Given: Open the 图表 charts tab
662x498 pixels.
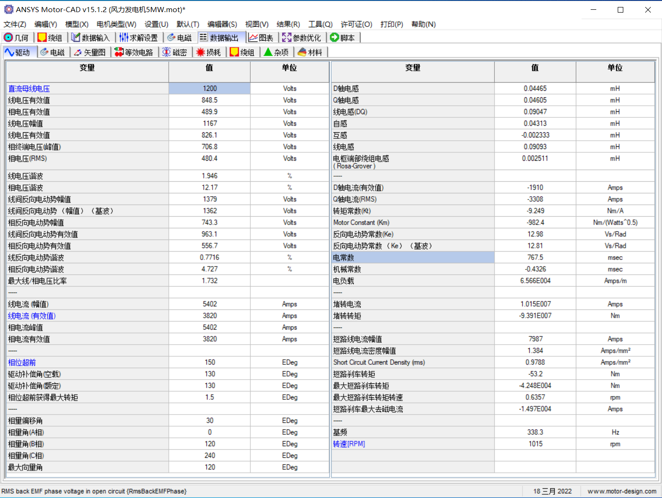Looking at the screenshot, I should point(261,38).
